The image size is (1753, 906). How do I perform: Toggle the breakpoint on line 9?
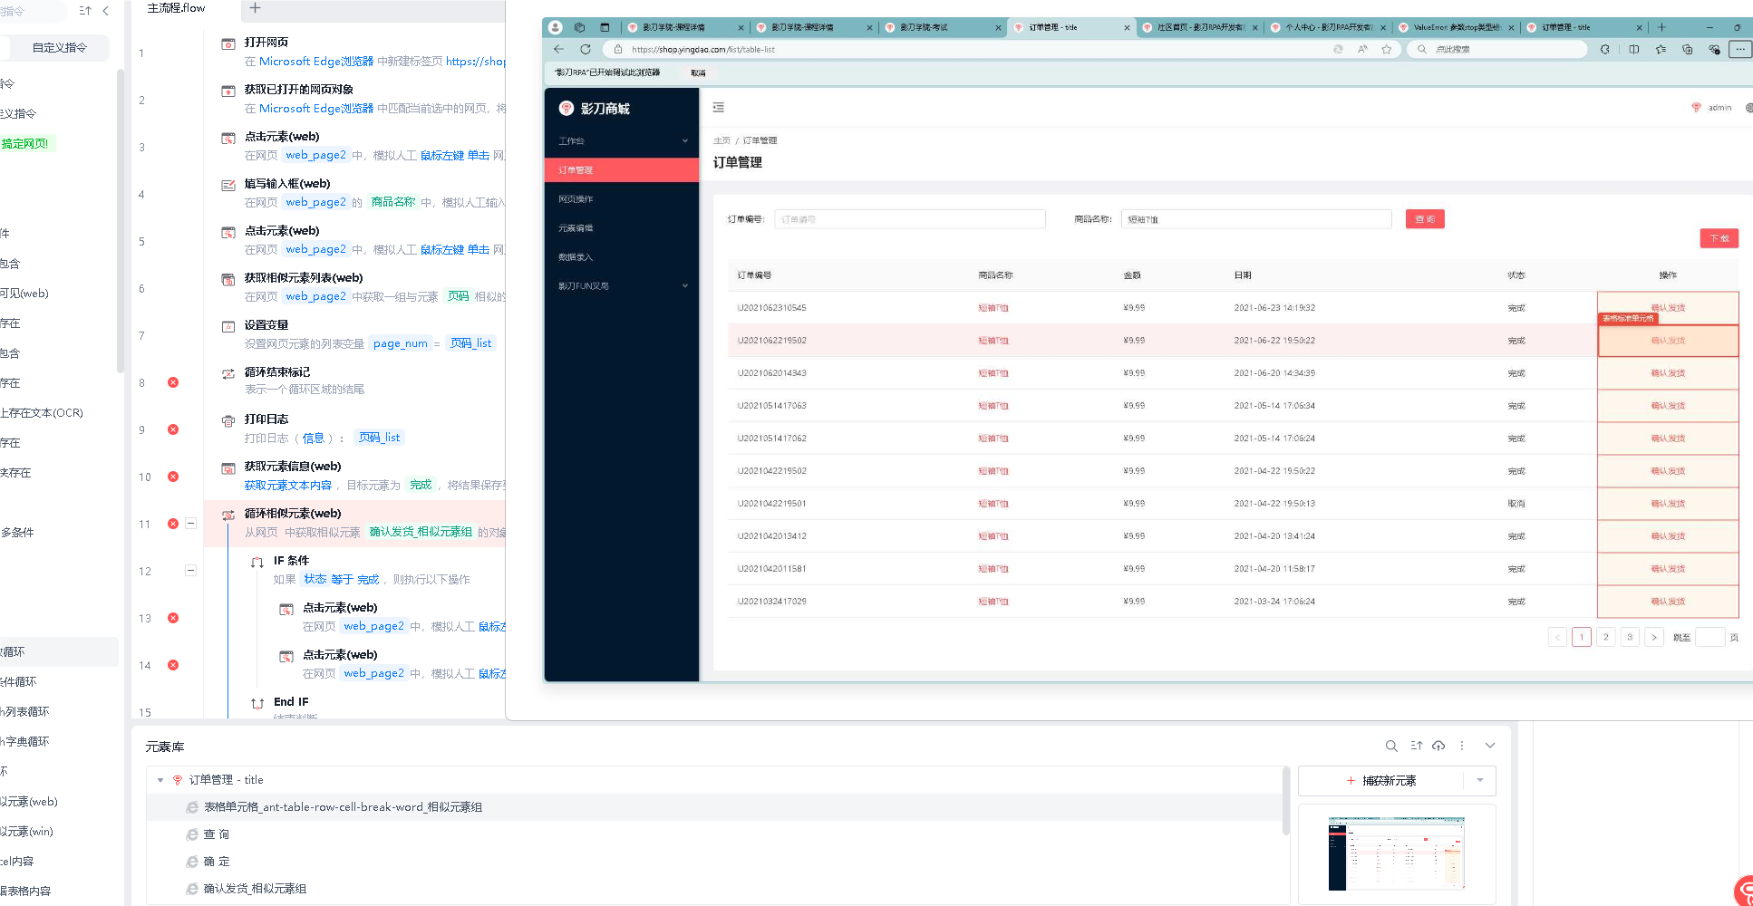click(x=173, y=430)
